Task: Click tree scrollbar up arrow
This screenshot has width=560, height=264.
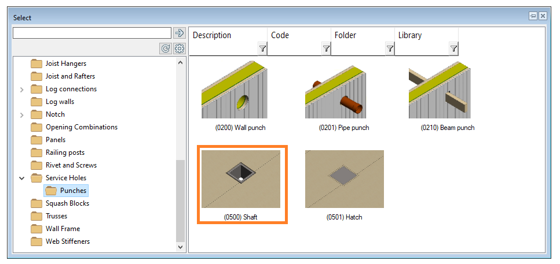Action: coord(180,62)
